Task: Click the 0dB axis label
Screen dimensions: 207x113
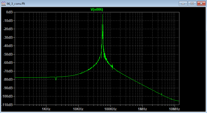Action: [x=9, y=12]
